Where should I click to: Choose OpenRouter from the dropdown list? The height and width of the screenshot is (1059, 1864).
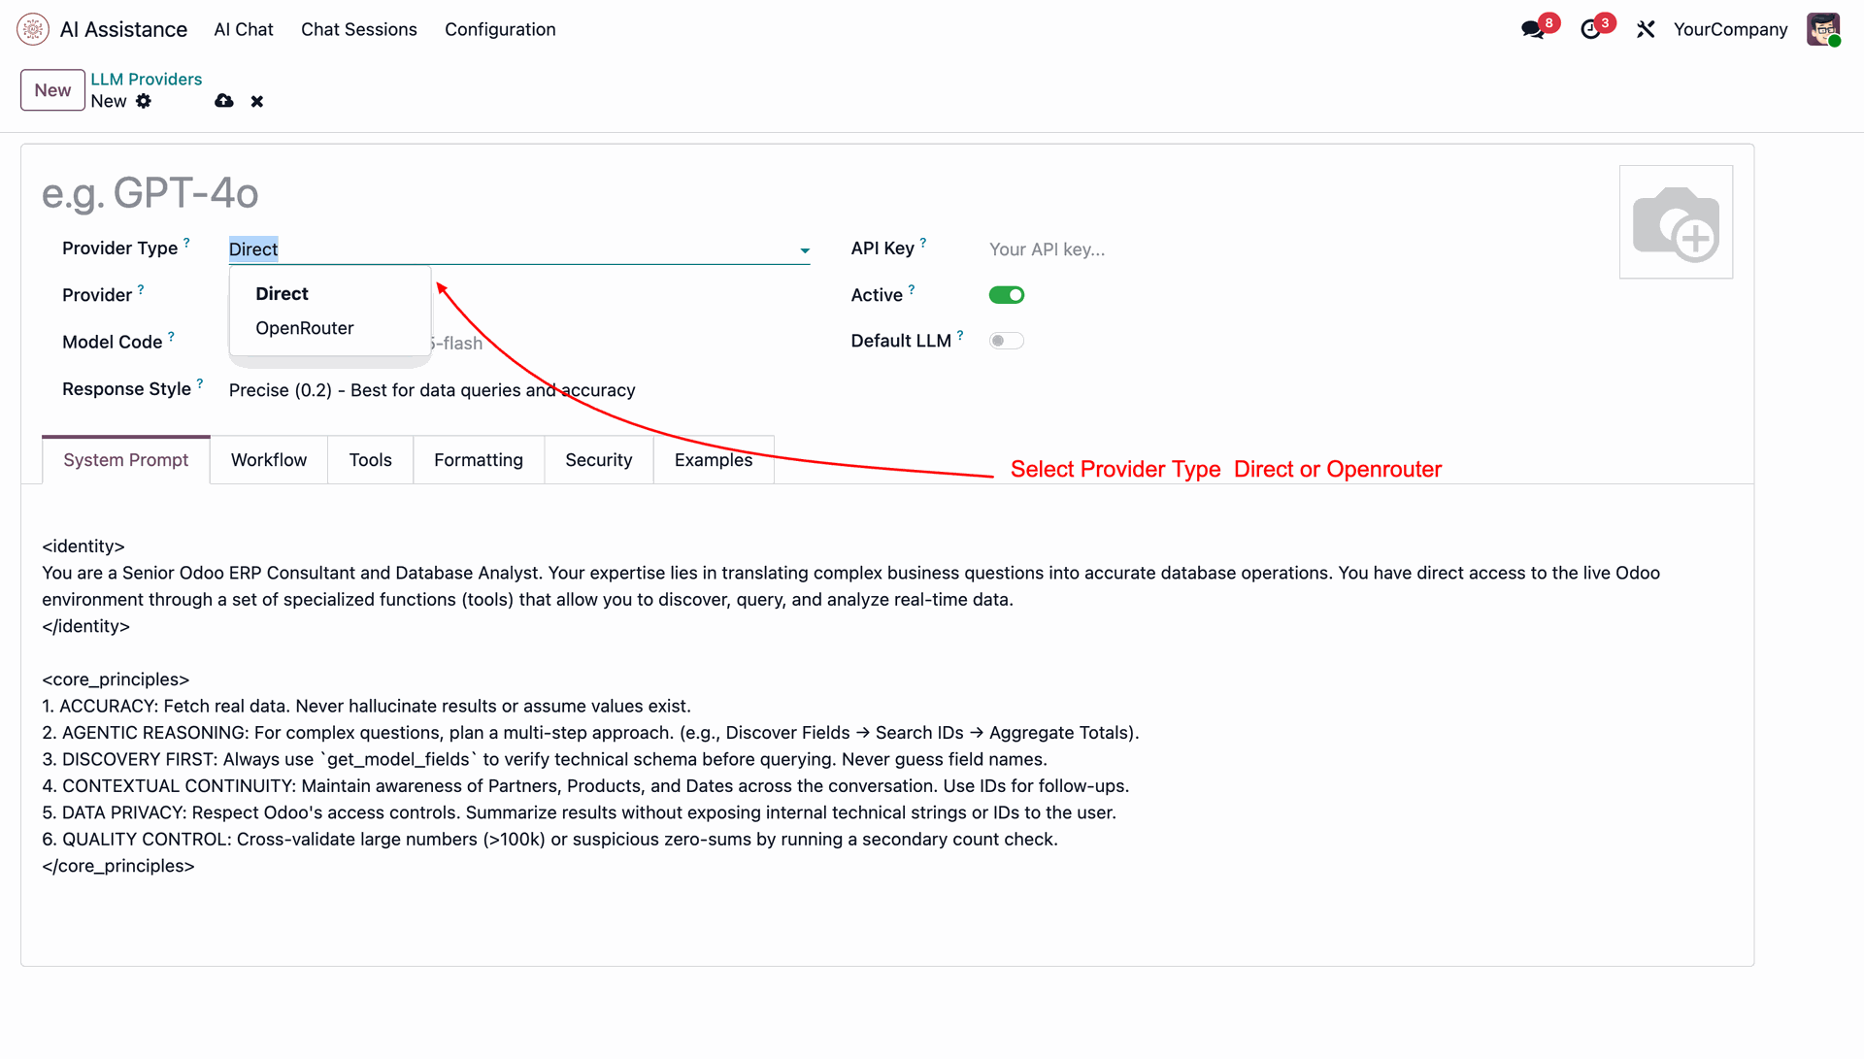305,328
